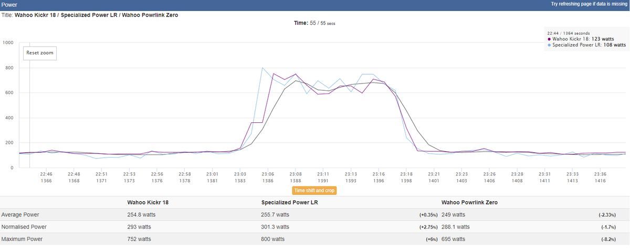The width and height of the screenshot is (630, 250).
Task: Click the Normalised Power row label
Action: coord(24,227)
